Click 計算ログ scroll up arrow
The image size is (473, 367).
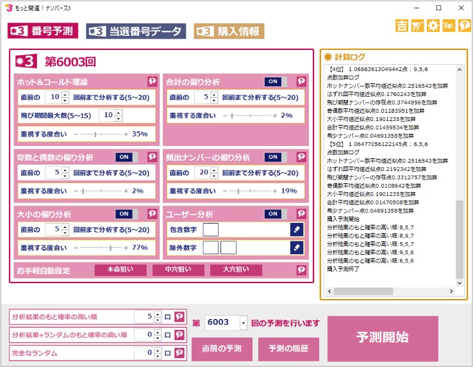click(460, 70)
